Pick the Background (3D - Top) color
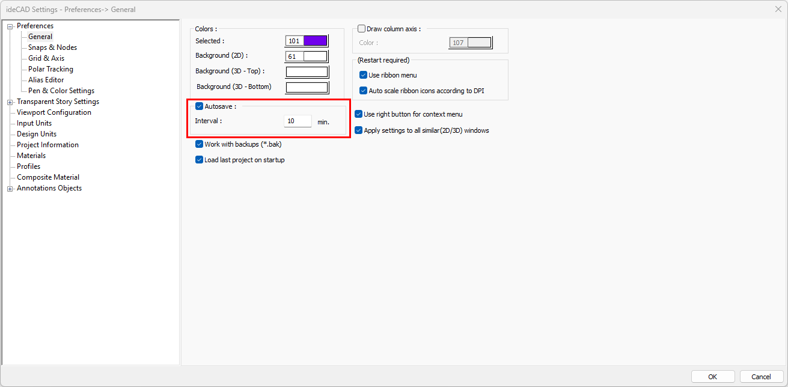This screenshot has width=788, height=387. click(307, 72)
